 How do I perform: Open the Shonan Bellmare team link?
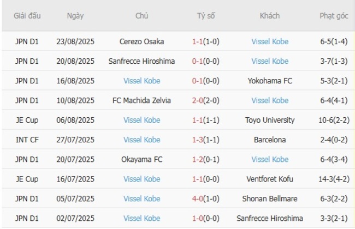270,198
